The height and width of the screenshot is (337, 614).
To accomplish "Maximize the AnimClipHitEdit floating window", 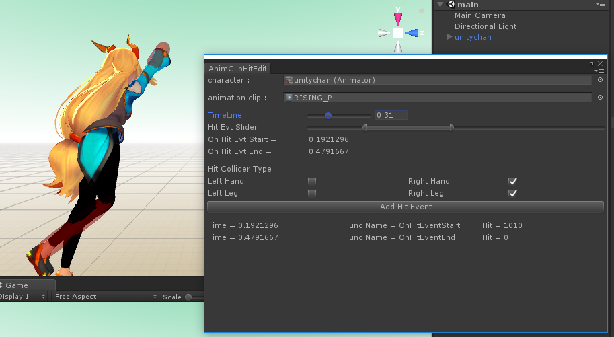I will 591,63.
